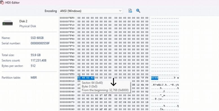Click offset 0000007F40
The image size is (219, 111).
click(x=67, y=36)
